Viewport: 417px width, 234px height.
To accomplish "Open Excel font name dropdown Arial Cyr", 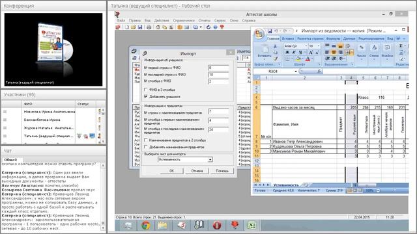I will tap(306, 46).
